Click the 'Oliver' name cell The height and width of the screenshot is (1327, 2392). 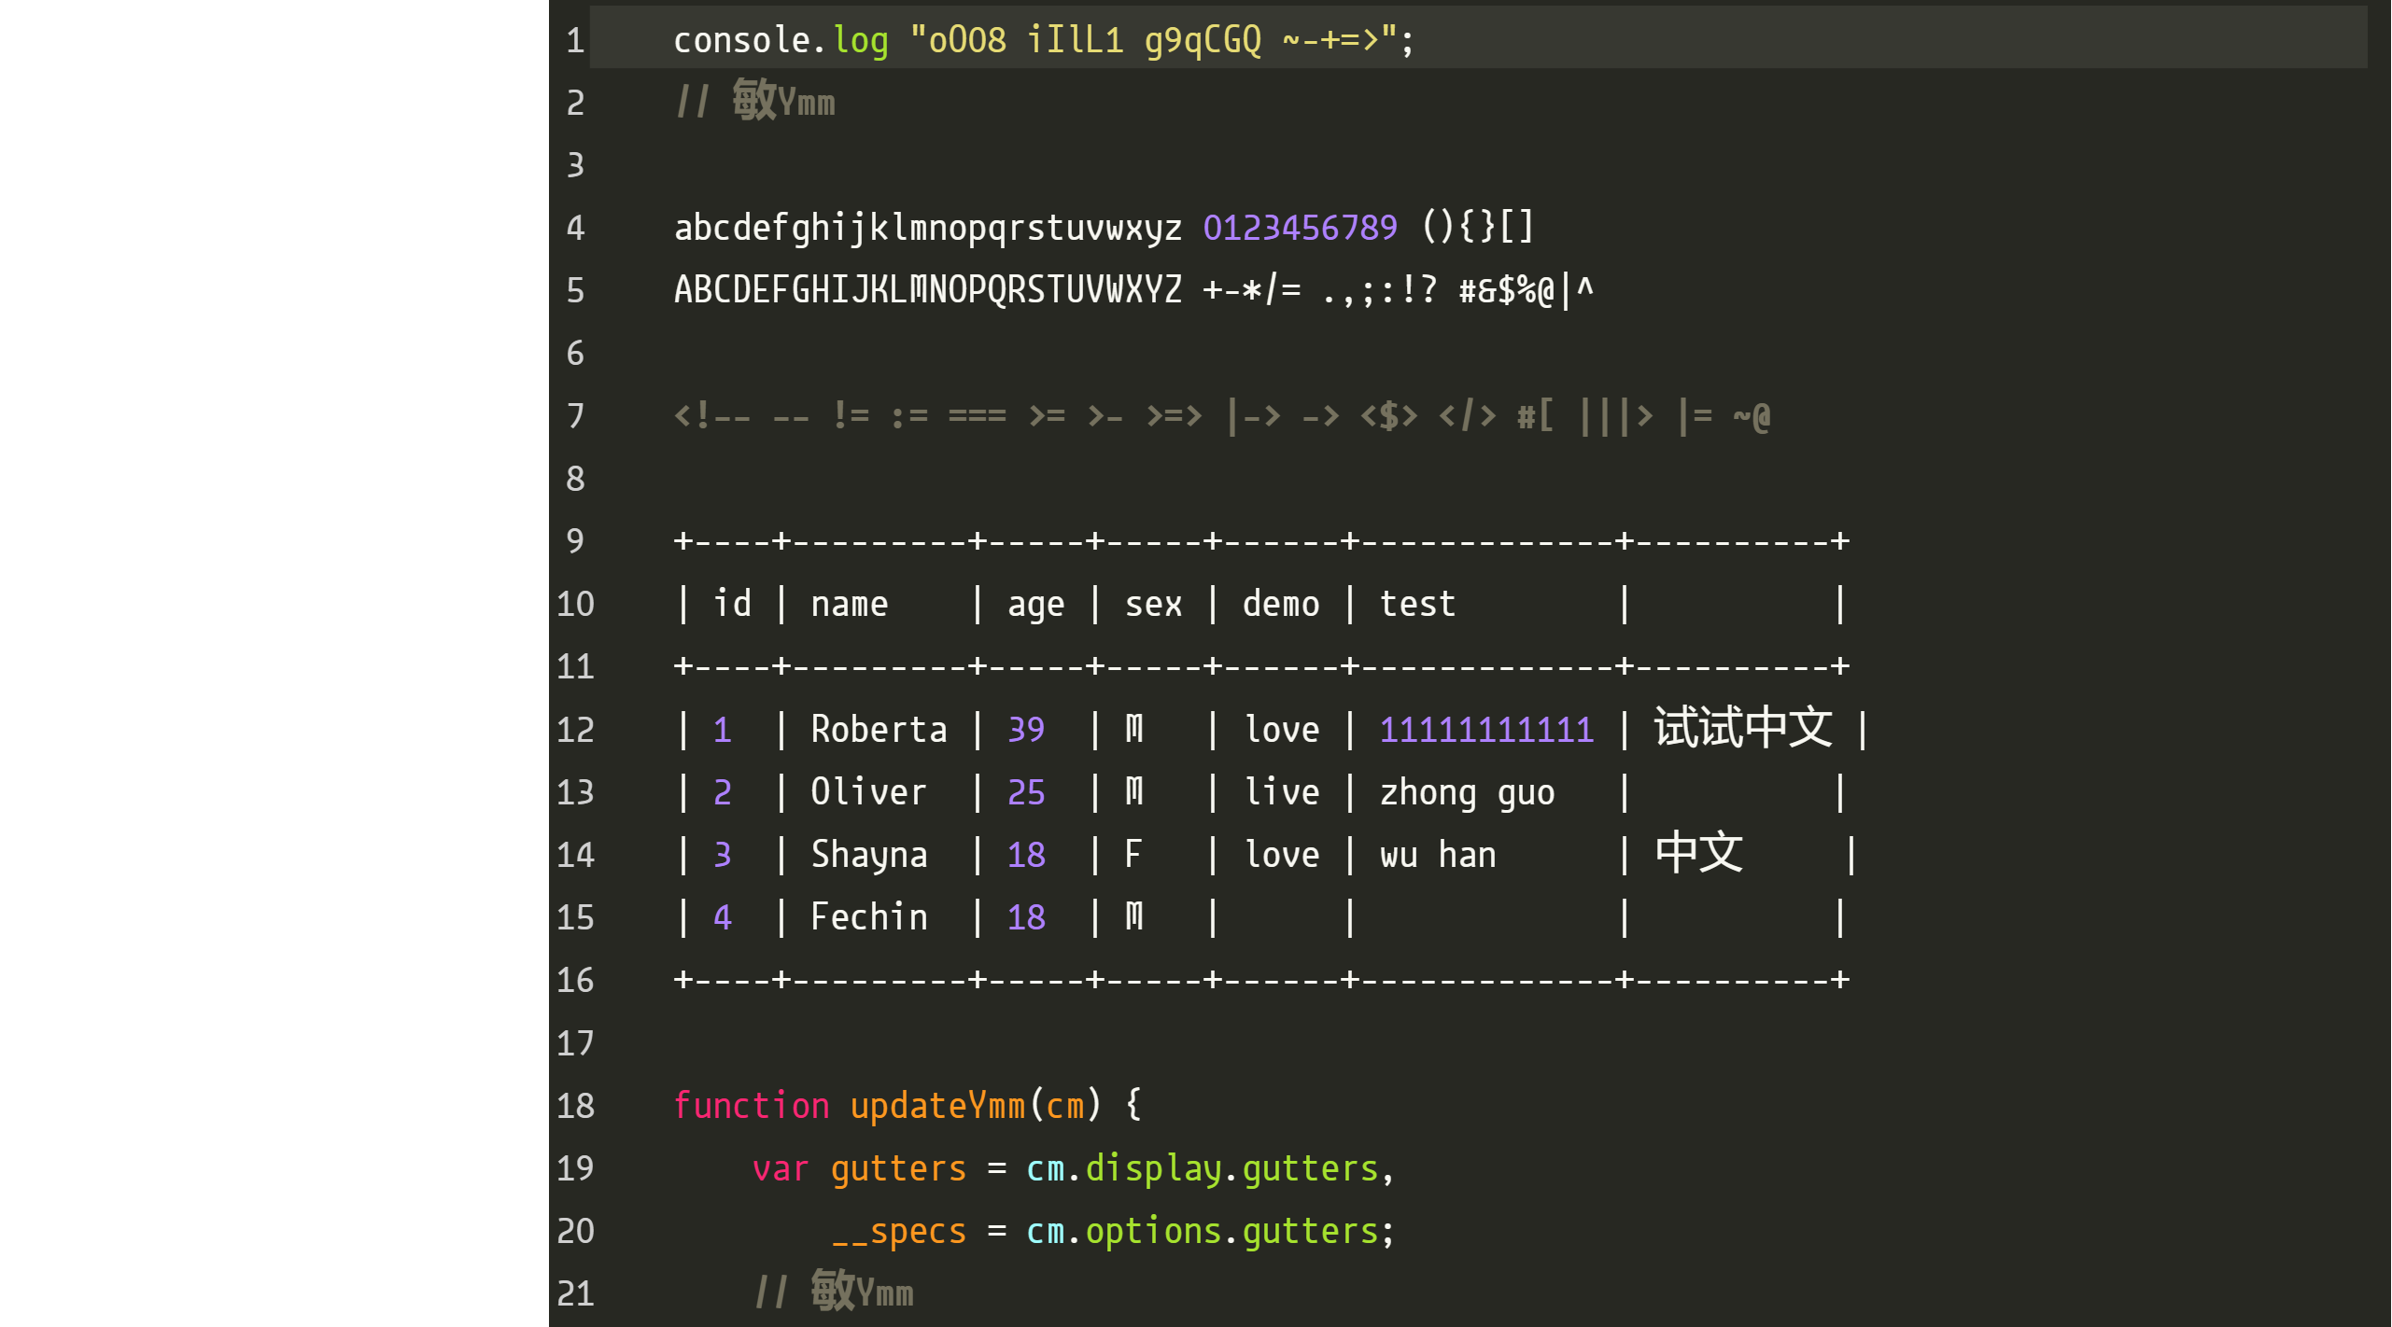868,792
